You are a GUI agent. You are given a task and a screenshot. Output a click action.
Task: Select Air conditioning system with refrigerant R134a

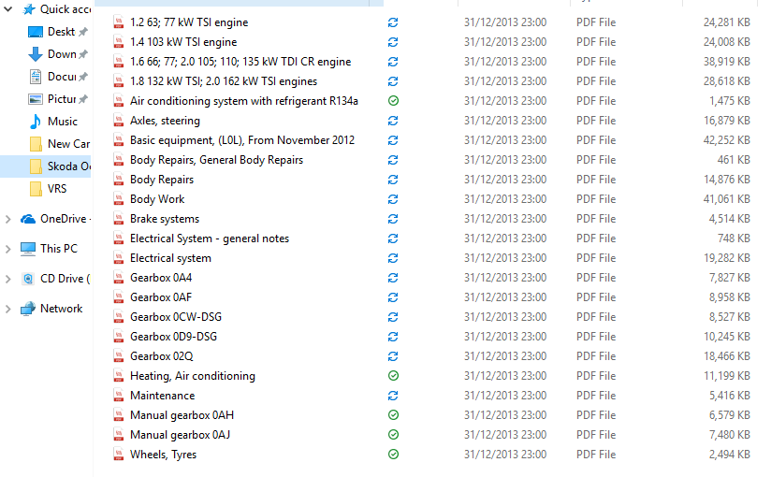click(244, 101)
